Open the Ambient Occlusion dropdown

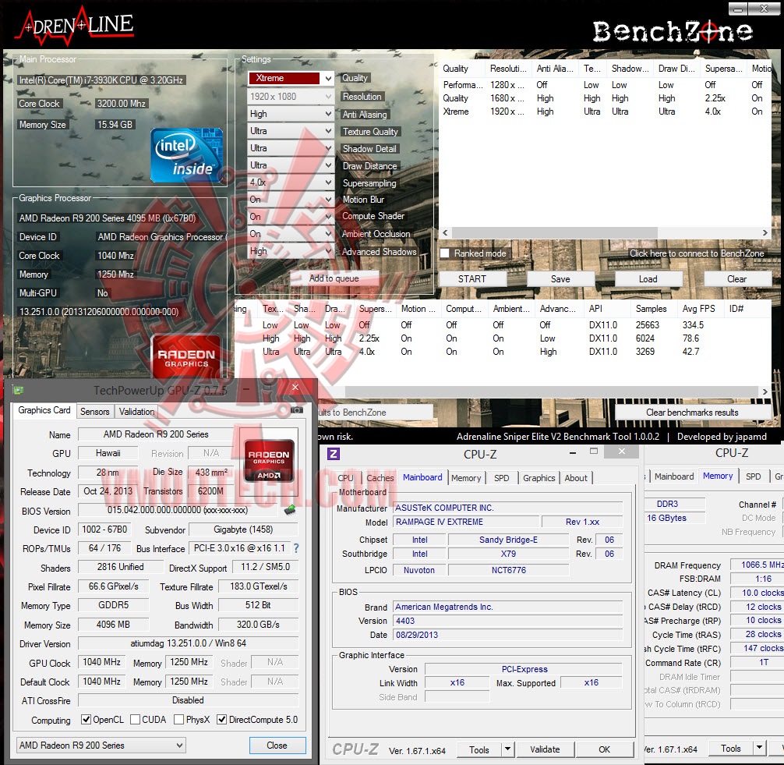[x=291, y=234]
